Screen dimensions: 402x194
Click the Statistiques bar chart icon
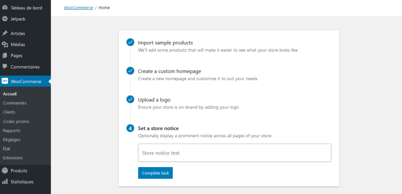point(5,182)
